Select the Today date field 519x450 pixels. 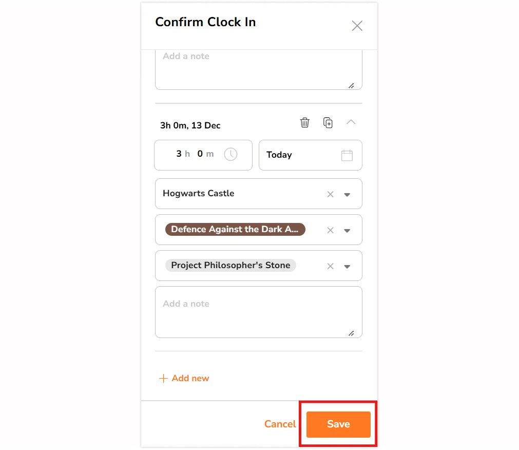click(311, 155)
